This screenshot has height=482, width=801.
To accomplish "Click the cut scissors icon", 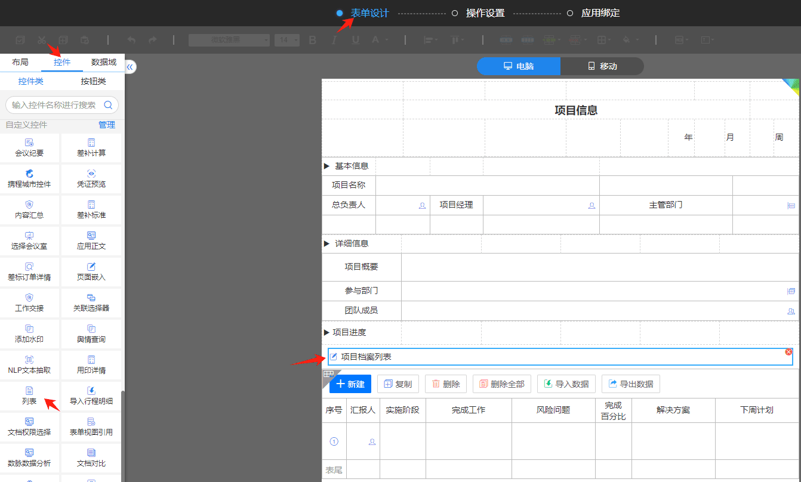I will pos(41,40).
